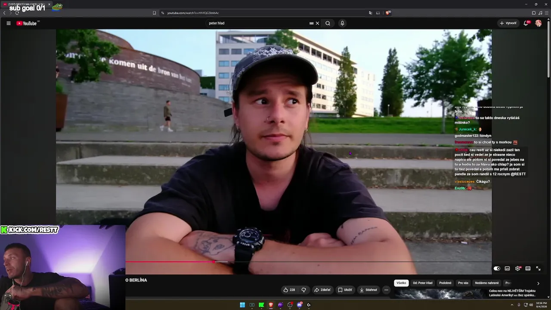Clear the search text with the X icon
The width and height of the screenshot is (551, 310).
pos(318,23)
